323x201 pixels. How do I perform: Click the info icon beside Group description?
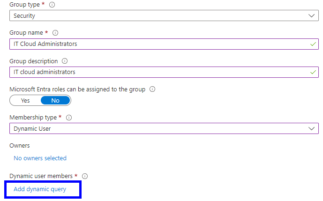click(x=65, y=61)
